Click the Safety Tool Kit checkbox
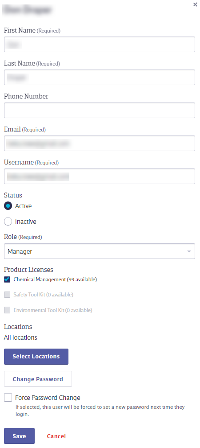 click(x=7, y=295)
